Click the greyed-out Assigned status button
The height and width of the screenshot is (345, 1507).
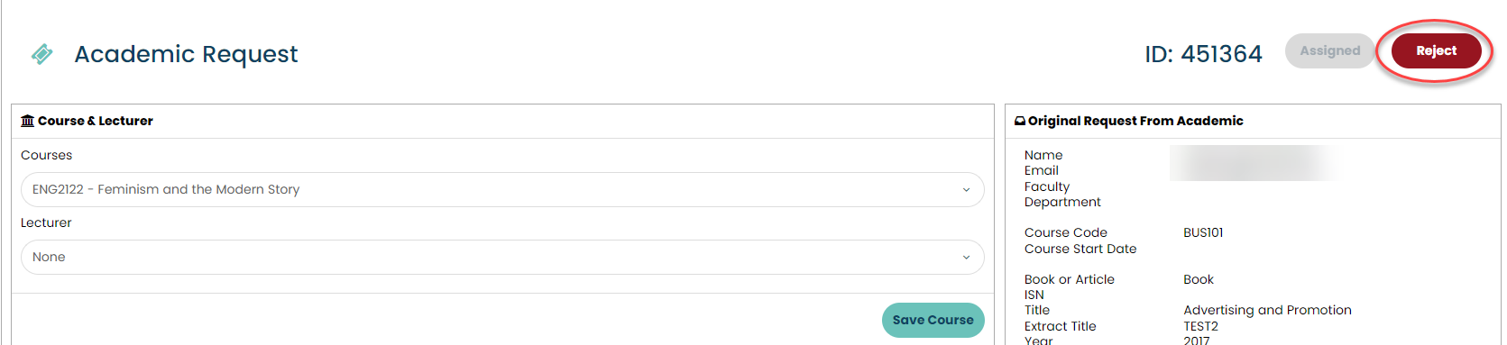click(1329, 51)
